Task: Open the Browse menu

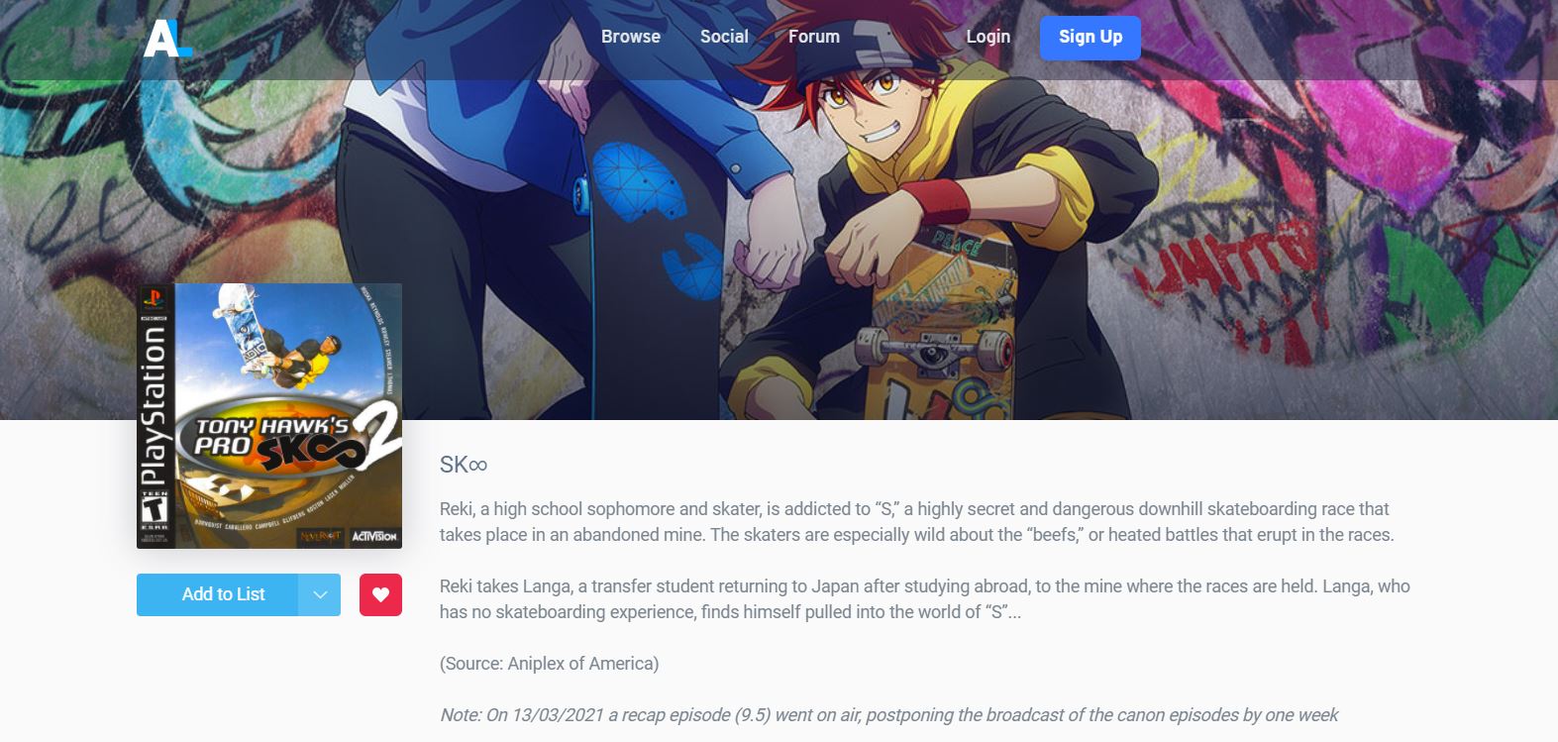Action: 631,37
